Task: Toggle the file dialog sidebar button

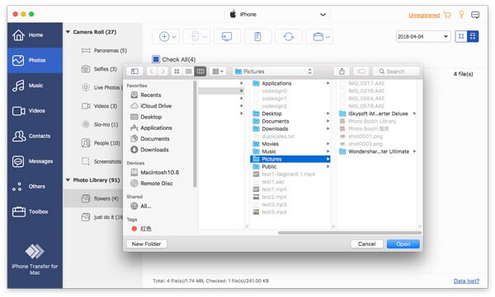Action: pyautogui.click(x=134, y=72)
